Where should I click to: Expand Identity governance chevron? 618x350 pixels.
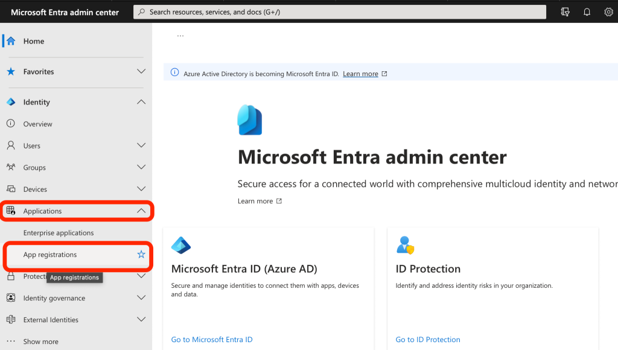point(141,298)
